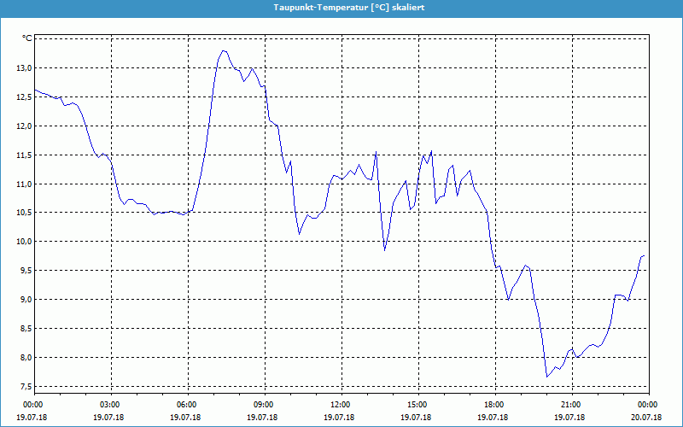Click the 12,0 value on the y-axis
The width and height of the screenshot is (683, 427).
point(24,126)
